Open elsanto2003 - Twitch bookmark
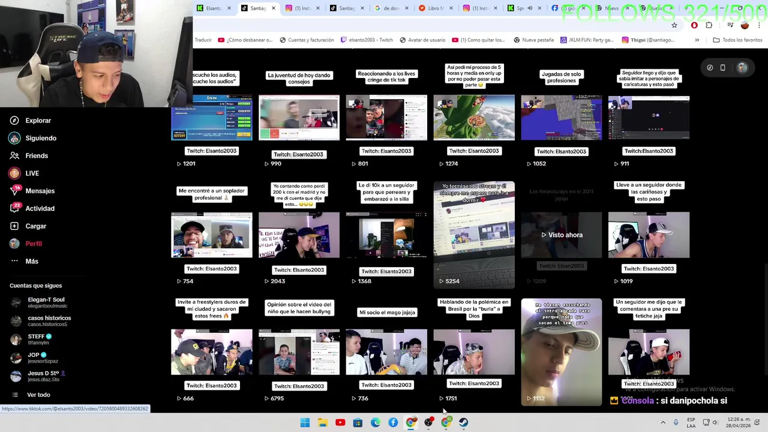 point(367,40)
